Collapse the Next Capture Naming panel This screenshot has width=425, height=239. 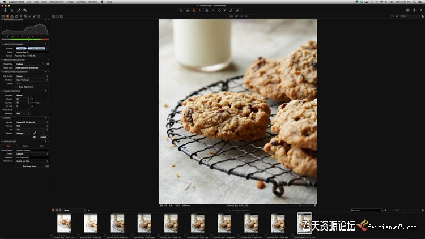[2, 44]
